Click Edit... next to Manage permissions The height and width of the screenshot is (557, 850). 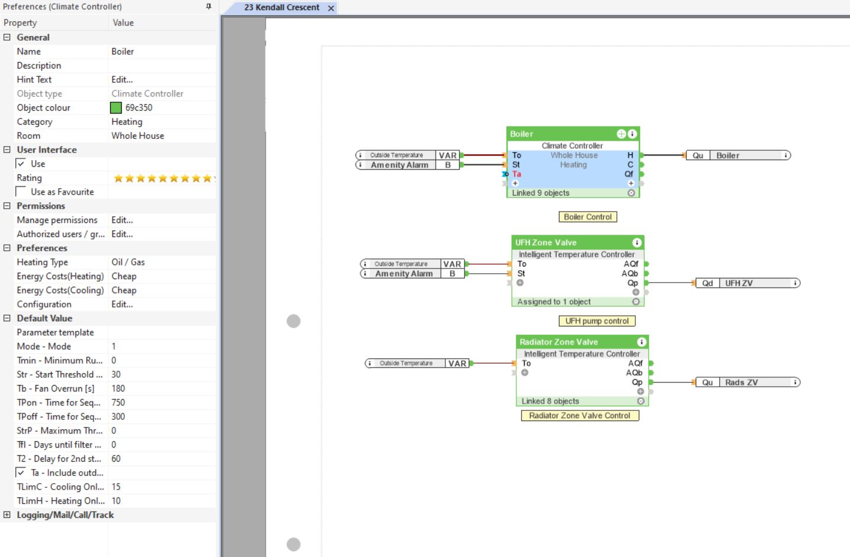click(x=122, y=220)
